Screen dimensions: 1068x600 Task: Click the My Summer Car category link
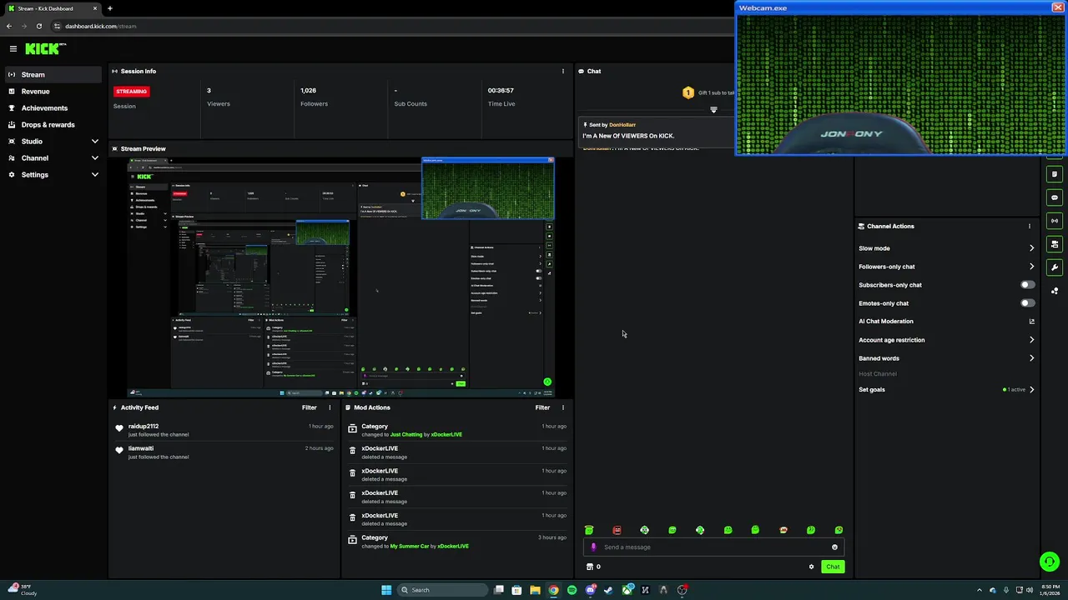click(409, 546)
